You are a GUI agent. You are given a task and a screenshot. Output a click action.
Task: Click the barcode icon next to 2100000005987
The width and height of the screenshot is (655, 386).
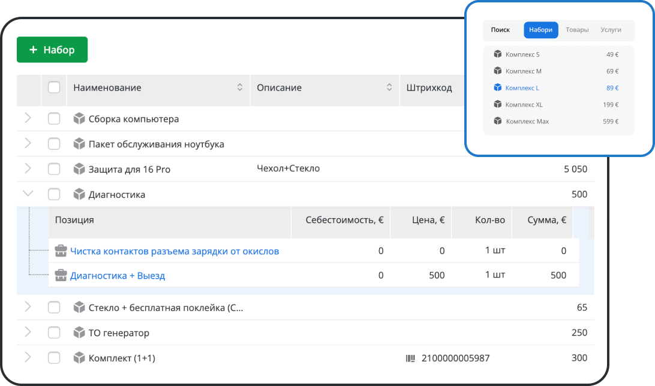[410, 358]
